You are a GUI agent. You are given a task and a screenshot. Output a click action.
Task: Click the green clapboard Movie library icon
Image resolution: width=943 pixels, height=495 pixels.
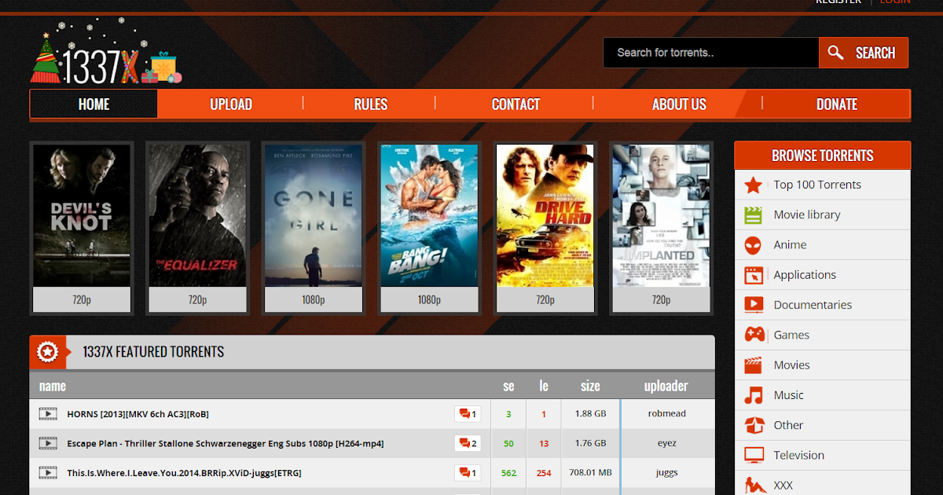click(x=754, y=214)
